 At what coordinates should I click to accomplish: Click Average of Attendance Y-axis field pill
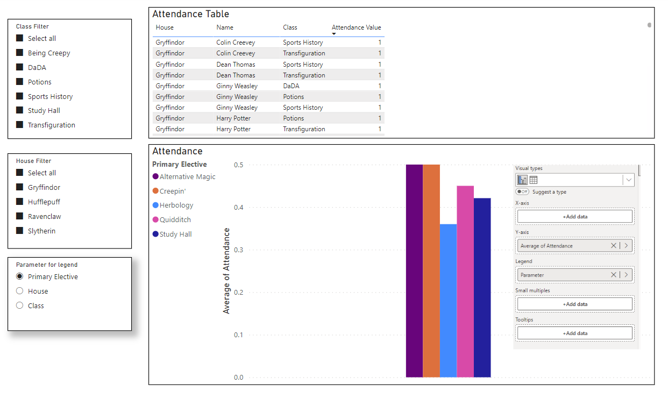[575, 246]
